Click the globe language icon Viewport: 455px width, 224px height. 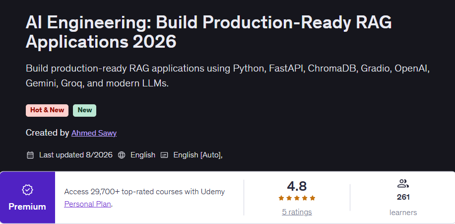pyautogui.click(x=122, y=155)
